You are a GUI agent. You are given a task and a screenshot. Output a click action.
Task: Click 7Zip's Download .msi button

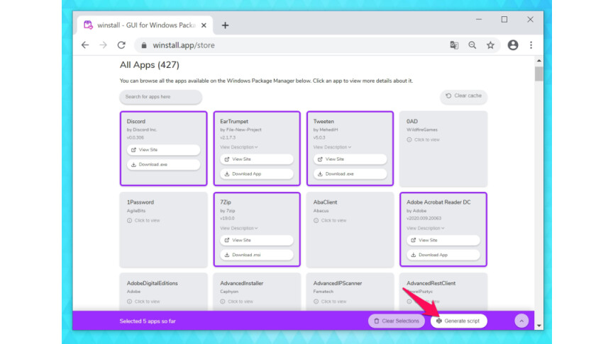pyautogui.click(x=257, y=255)
